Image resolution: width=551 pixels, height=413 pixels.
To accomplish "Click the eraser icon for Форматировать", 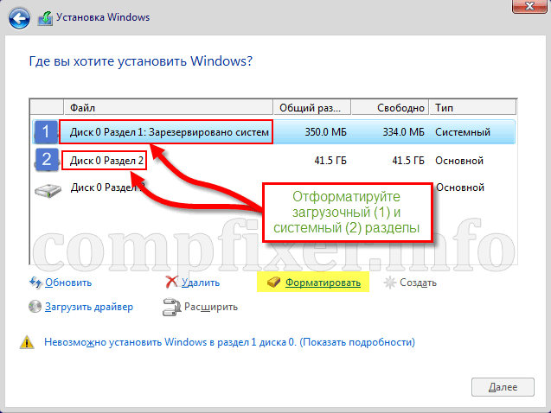I will coord(273,282).
